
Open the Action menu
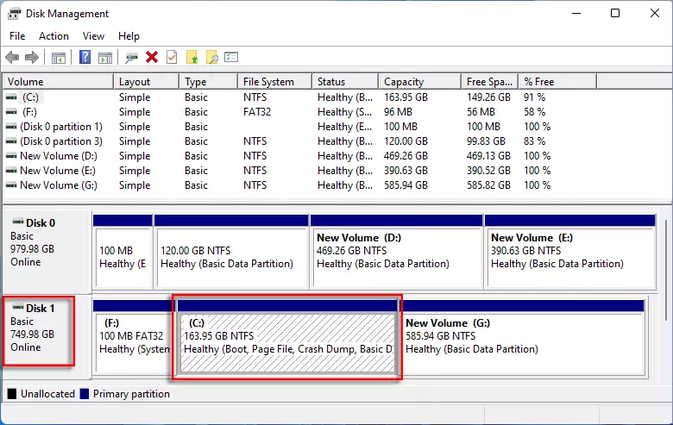(53, 36)
